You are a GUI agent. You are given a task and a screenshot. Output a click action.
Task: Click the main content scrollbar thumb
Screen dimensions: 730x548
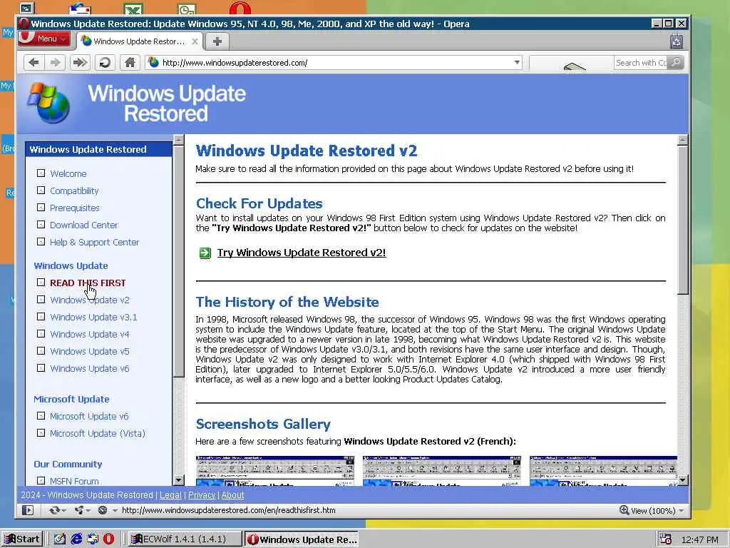point(682,219)
